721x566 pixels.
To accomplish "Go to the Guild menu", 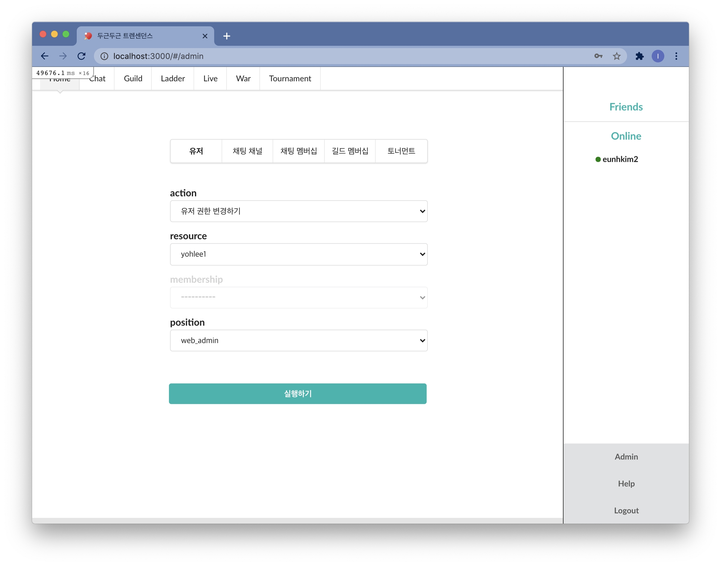I will pyautogui.click(x=133, y=79).
